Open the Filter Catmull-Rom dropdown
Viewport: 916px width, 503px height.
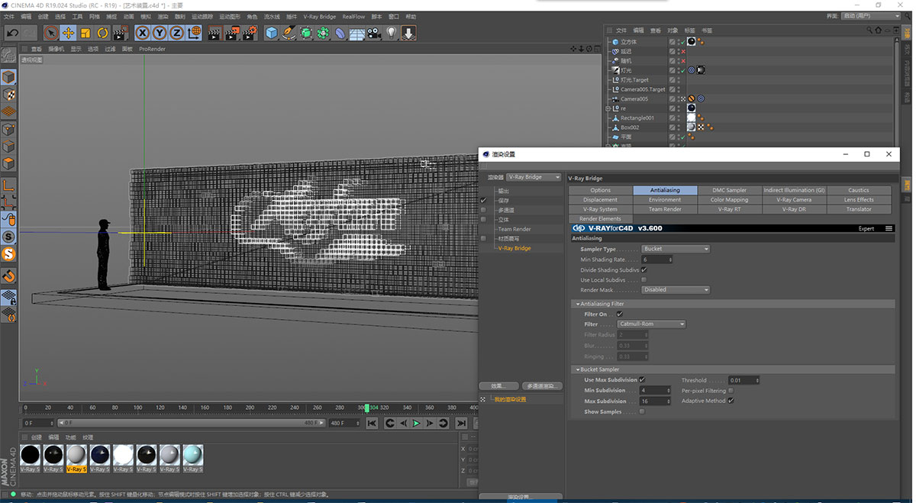click(x=651, y=324)
